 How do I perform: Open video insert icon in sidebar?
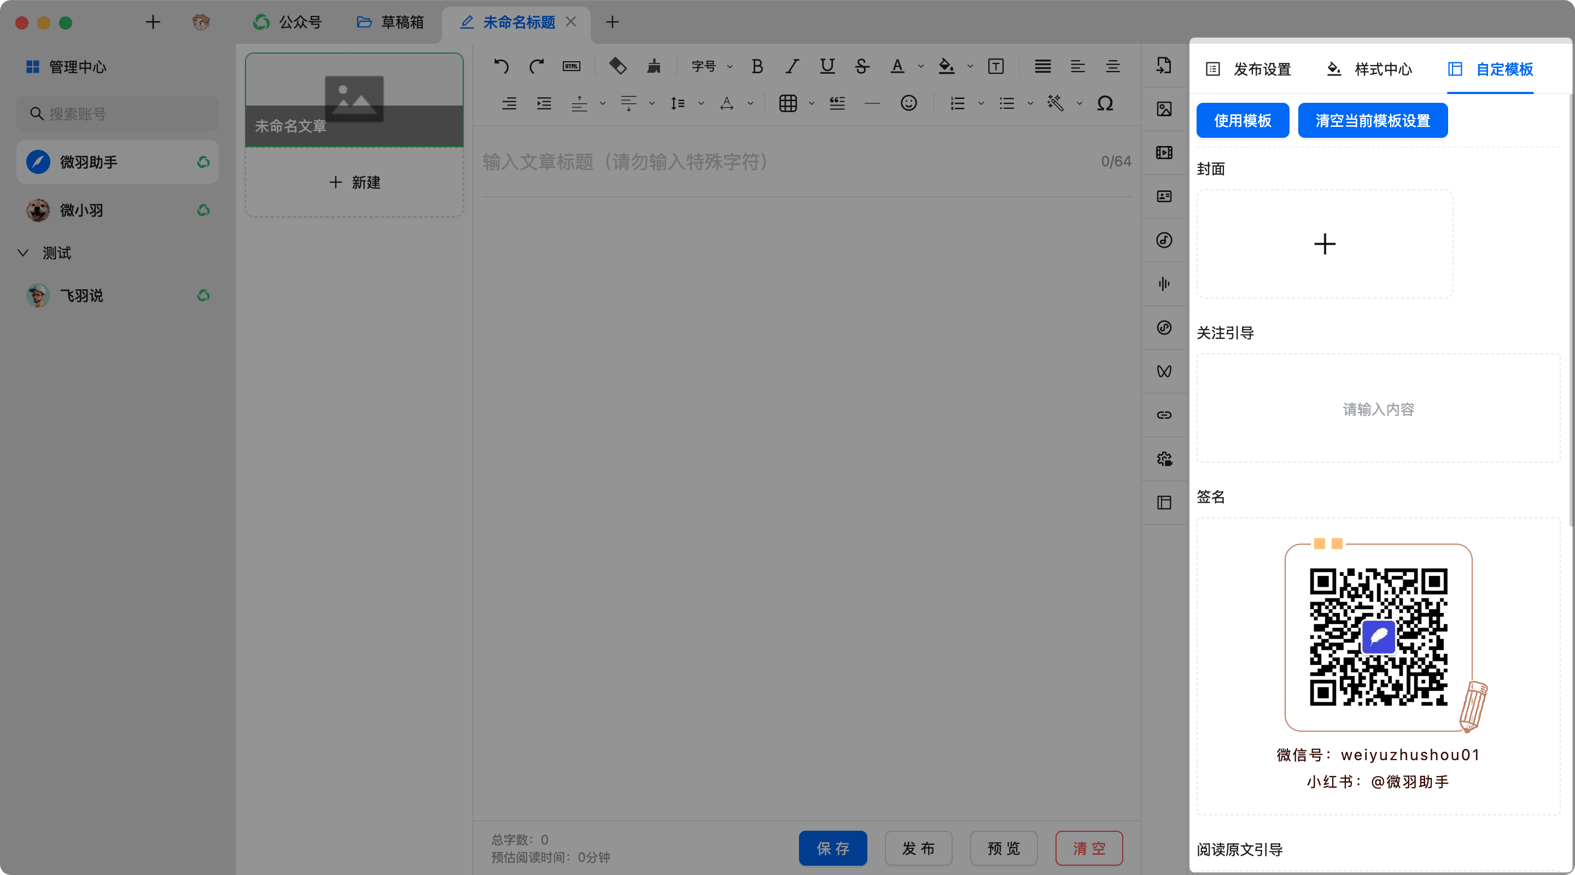[1164, 152]
